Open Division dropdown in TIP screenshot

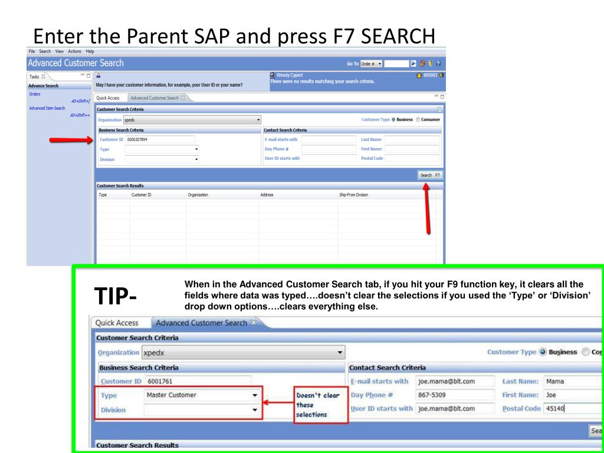pos(202,410)
